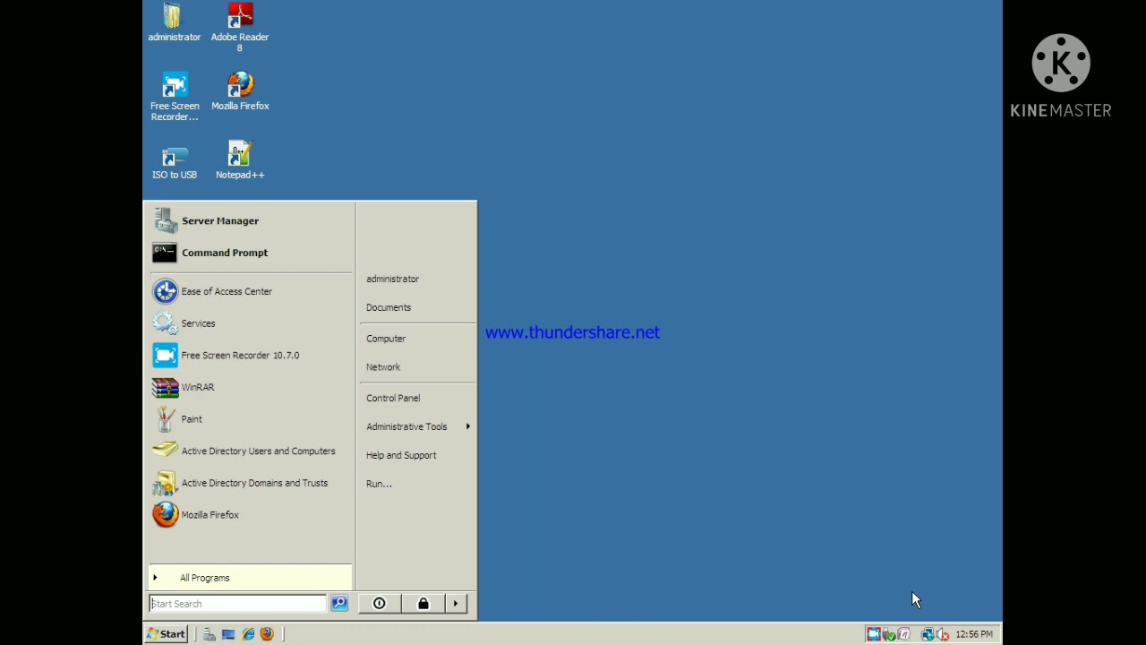Click Active Directory Users and Computers icon
This screenshot has height=645, width=1146.
[x=165, y=451]
